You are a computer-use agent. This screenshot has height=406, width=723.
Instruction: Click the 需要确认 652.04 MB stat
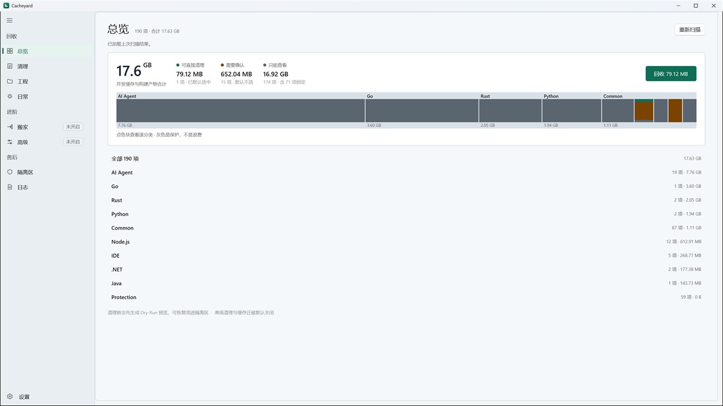(237, 74)
